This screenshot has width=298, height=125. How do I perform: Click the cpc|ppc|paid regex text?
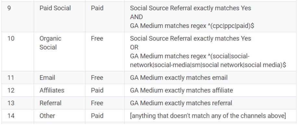click(231, 26)
